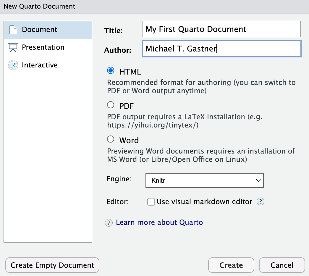Switch to the Presentation document type
309x276 pixels.
click(48, 48)
